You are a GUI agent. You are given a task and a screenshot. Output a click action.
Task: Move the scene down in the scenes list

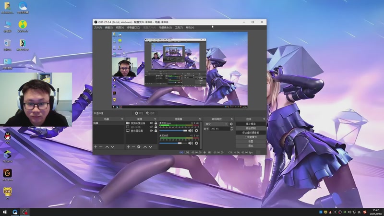coord(112,147)
